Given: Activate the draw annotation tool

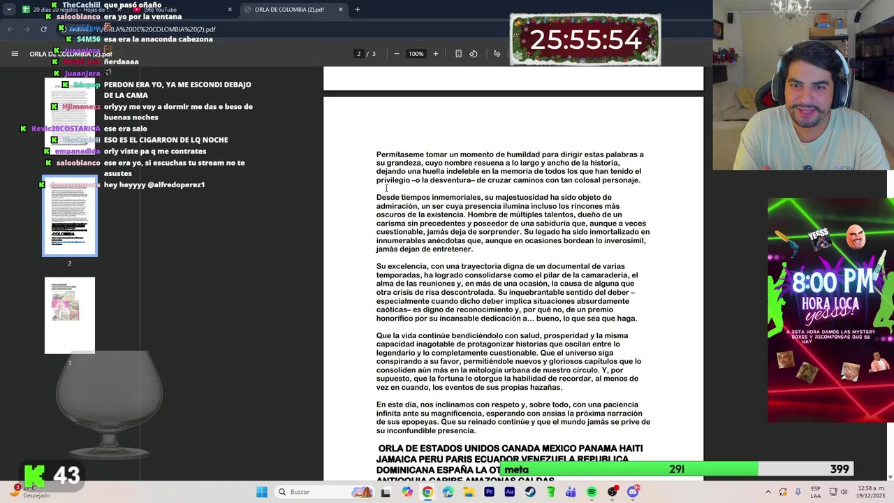Looking at the screenshot, I should 497,54.
